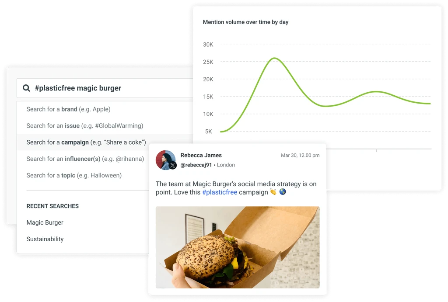Pick Search for an influencer(s) option

pos(83,159)
